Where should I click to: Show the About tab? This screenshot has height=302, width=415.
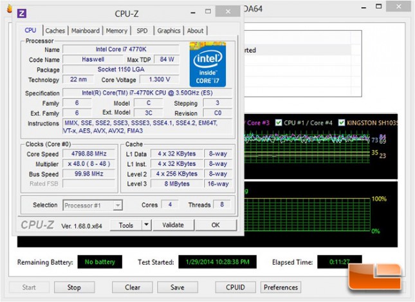(x=196, y=31)
